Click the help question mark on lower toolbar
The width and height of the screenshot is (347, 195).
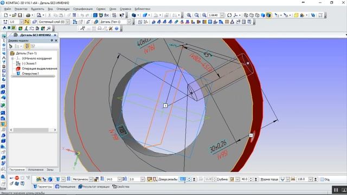tap(117, 28)
